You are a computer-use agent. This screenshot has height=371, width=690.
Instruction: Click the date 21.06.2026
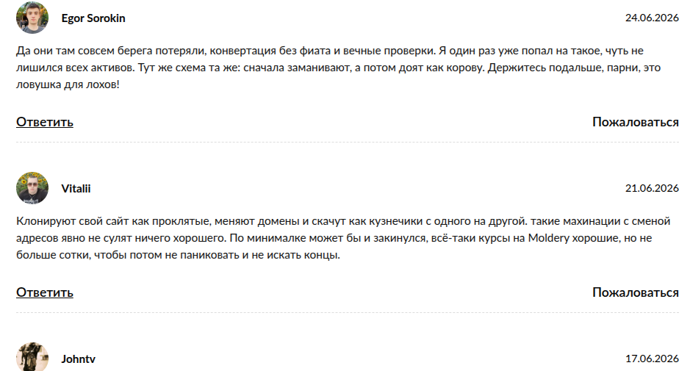(652, 188)
